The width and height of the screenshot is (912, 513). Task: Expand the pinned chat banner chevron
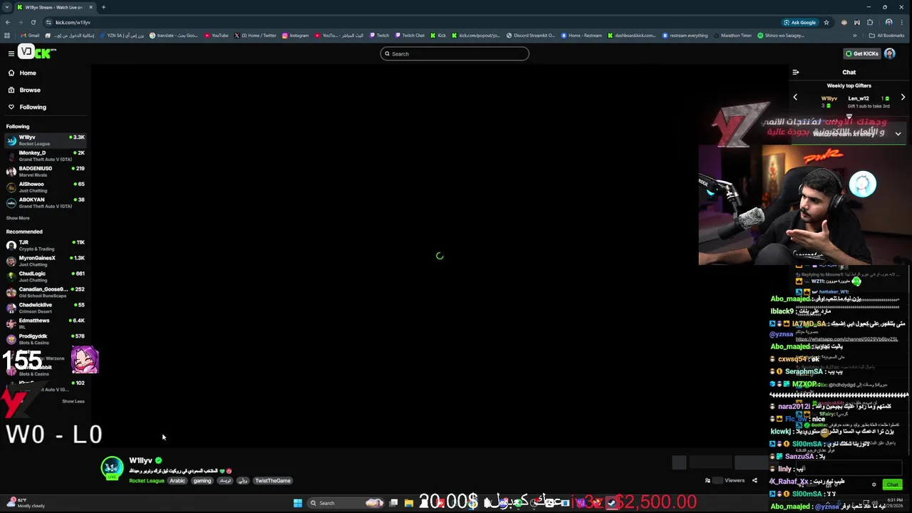pos(898,134)
